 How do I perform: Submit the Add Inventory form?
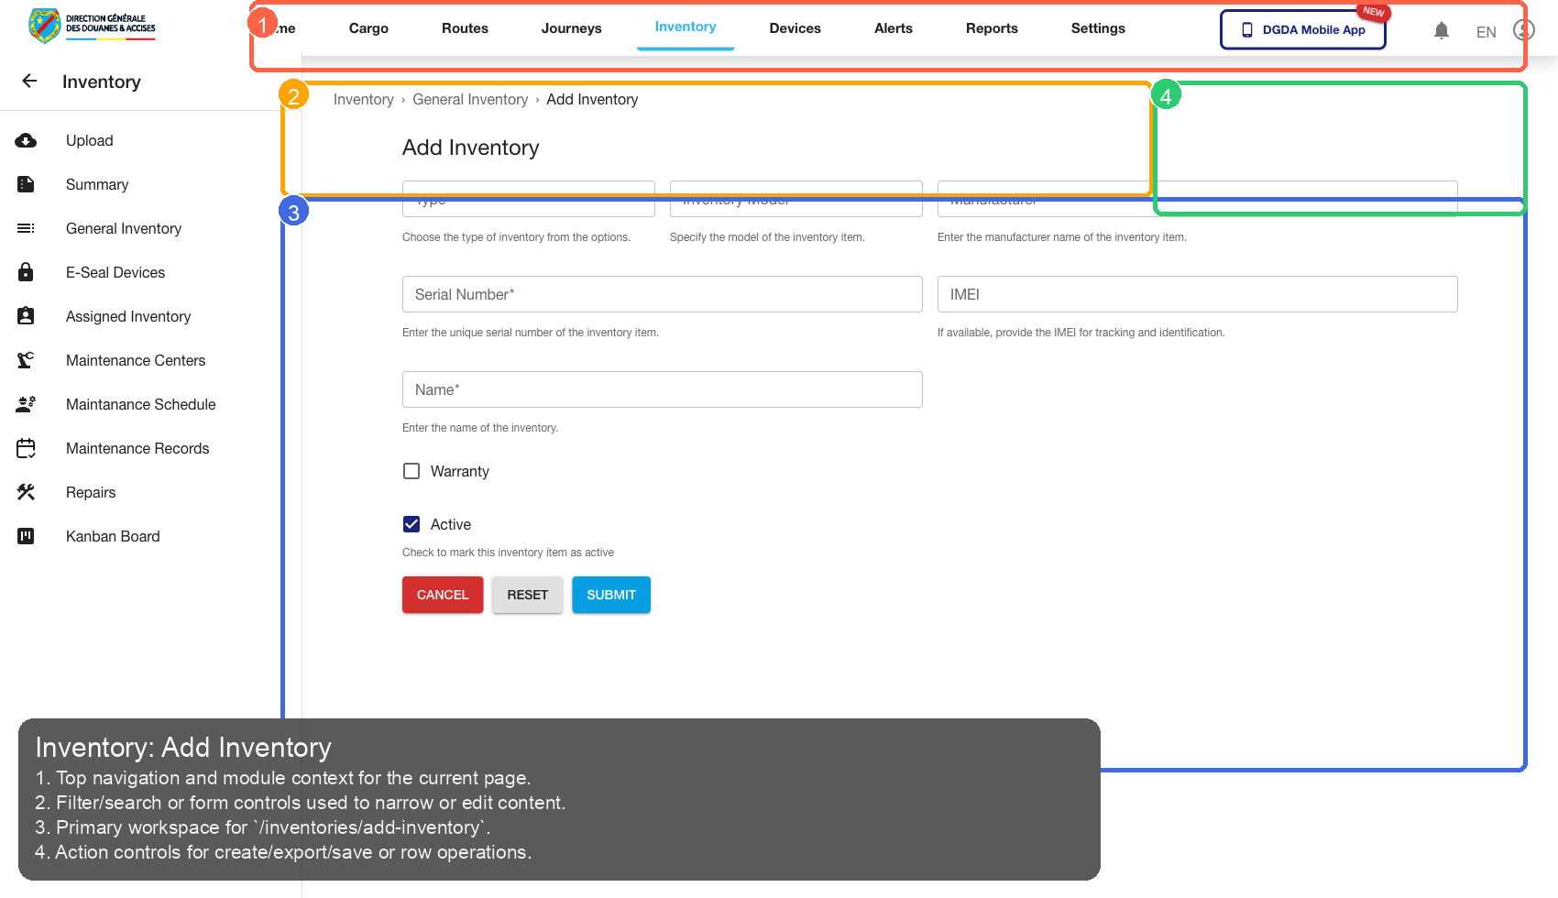610,595
